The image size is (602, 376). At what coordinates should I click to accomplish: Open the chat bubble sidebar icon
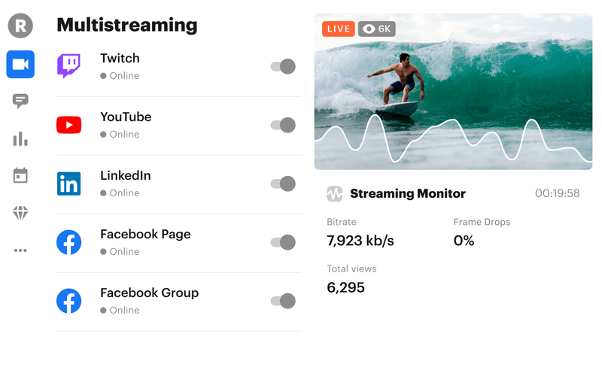(20, 102)
